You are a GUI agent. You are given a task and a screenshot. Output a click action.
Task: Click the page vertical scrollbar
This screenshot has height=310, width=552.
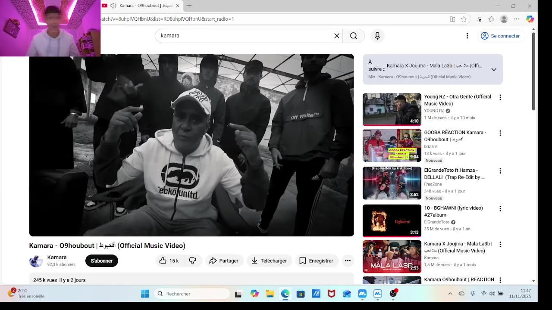click(x=533, y=71)
